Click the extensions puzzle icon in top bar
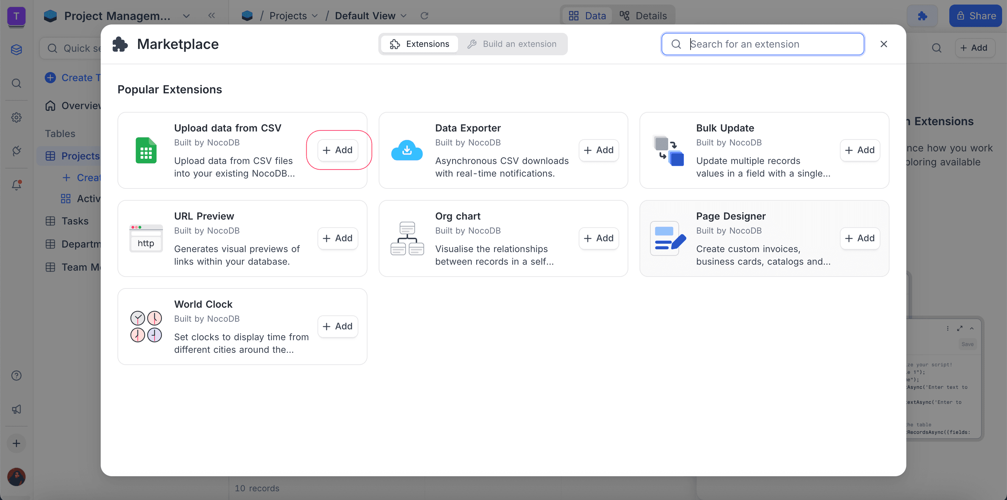This screenshot has width=1007, height=500. click(x=922, y=16)
